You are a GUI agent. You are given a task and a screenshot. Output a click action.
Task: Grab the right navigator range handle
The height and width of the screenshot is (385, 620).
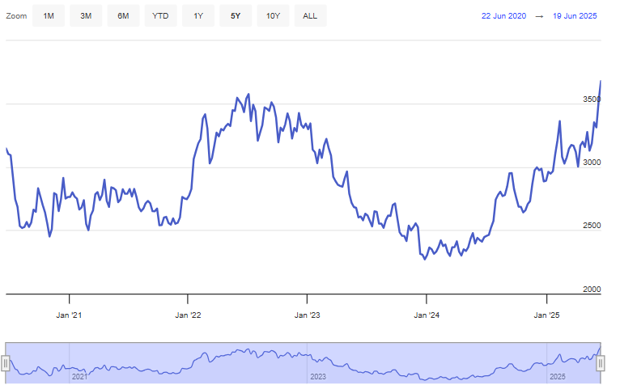pyautogui.click(x=601, y=363)
